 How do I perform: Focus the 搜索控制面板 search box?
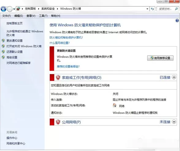point(168,9)
